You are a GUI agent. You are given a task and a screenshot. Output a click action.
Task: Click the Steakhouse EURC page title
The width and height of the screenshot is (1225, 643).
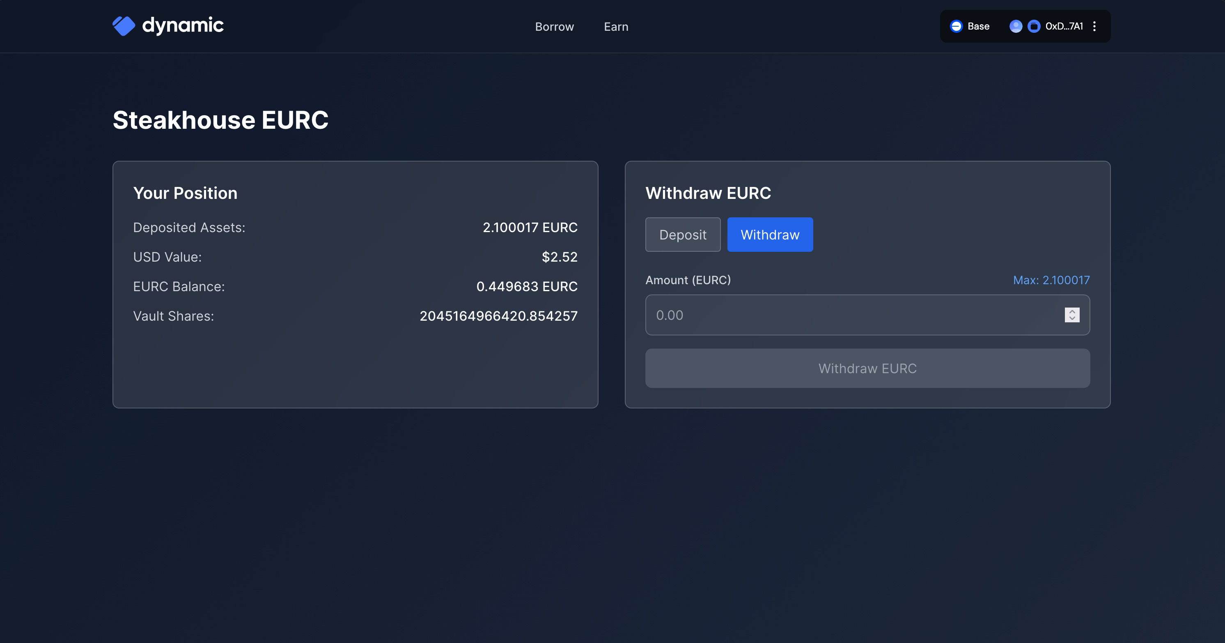coord(220,120)
